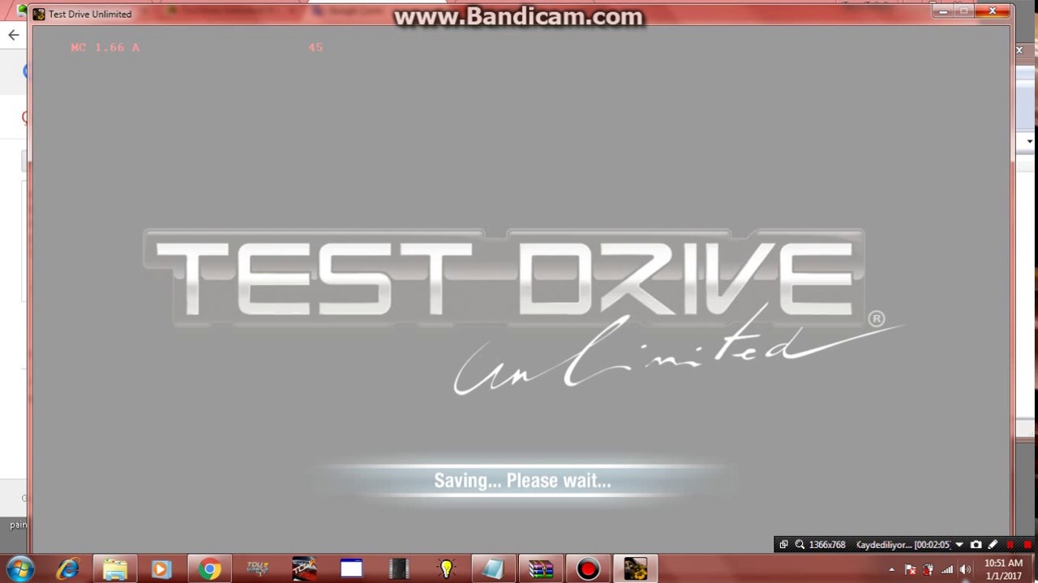
Task: Pause the Bandicam recording
Action: point(1010,545)
